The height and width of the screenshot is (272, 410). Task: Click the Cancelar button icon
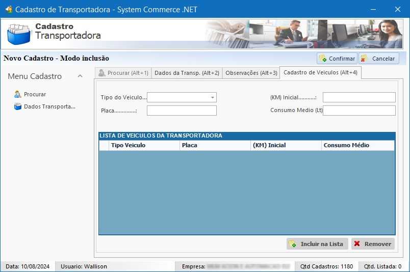[365, 59]
